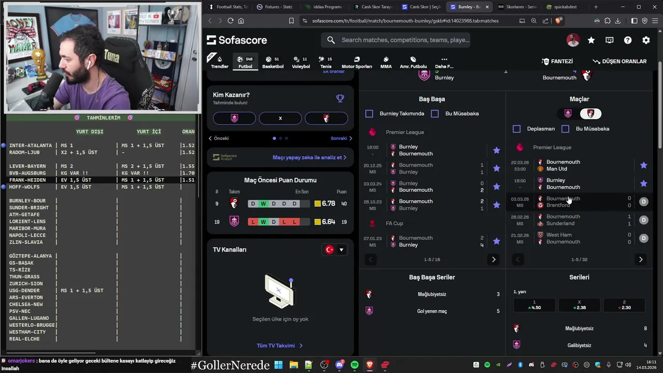
Task: Click the trophy icon in Kim Kazanır
Action: pyautogui.click(x=340, y=98)
